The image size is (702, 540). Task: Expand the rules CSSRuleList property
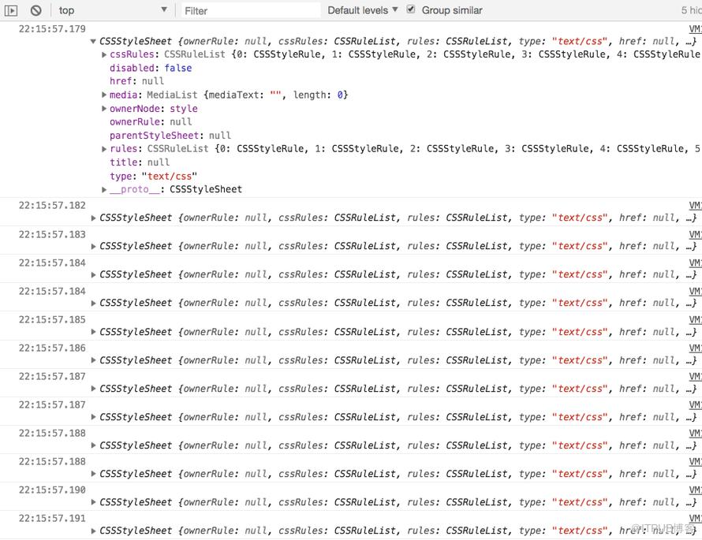[104, 149]
